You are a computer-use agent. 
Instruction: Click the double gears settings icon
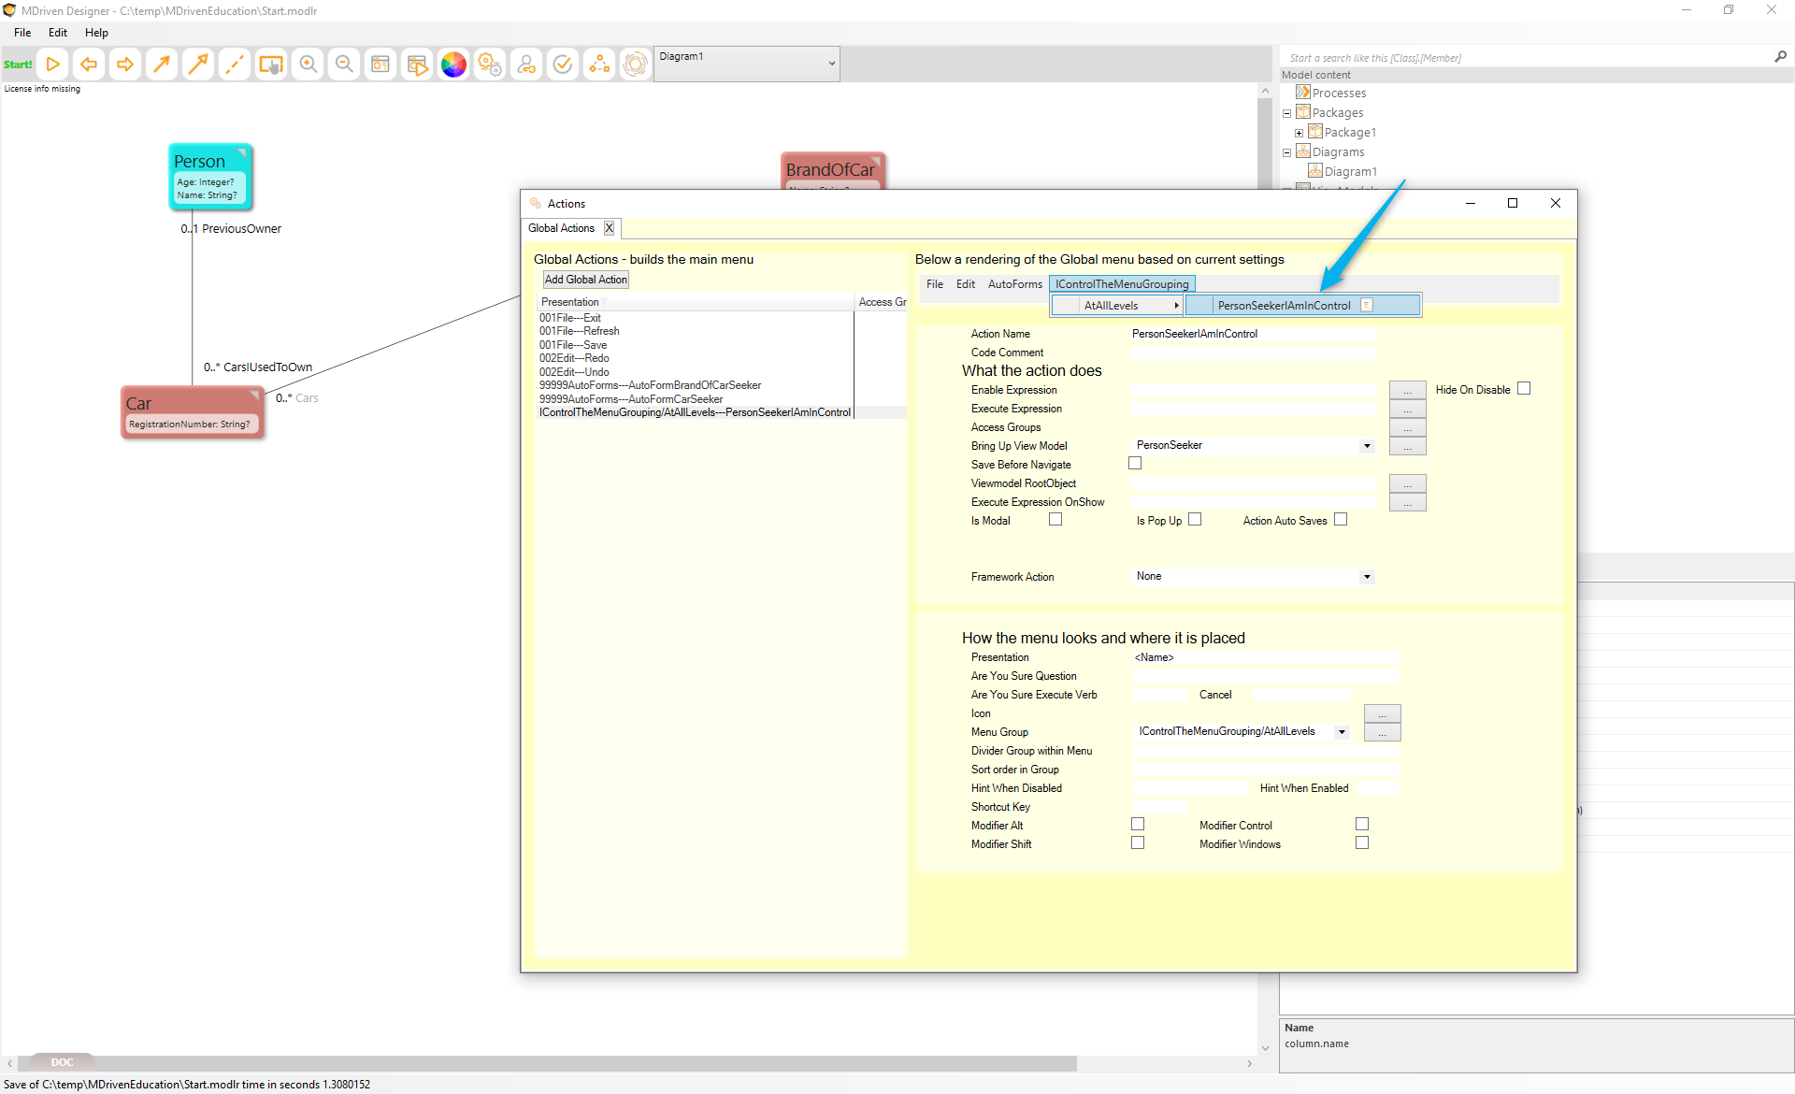click(x=490, y=65)
